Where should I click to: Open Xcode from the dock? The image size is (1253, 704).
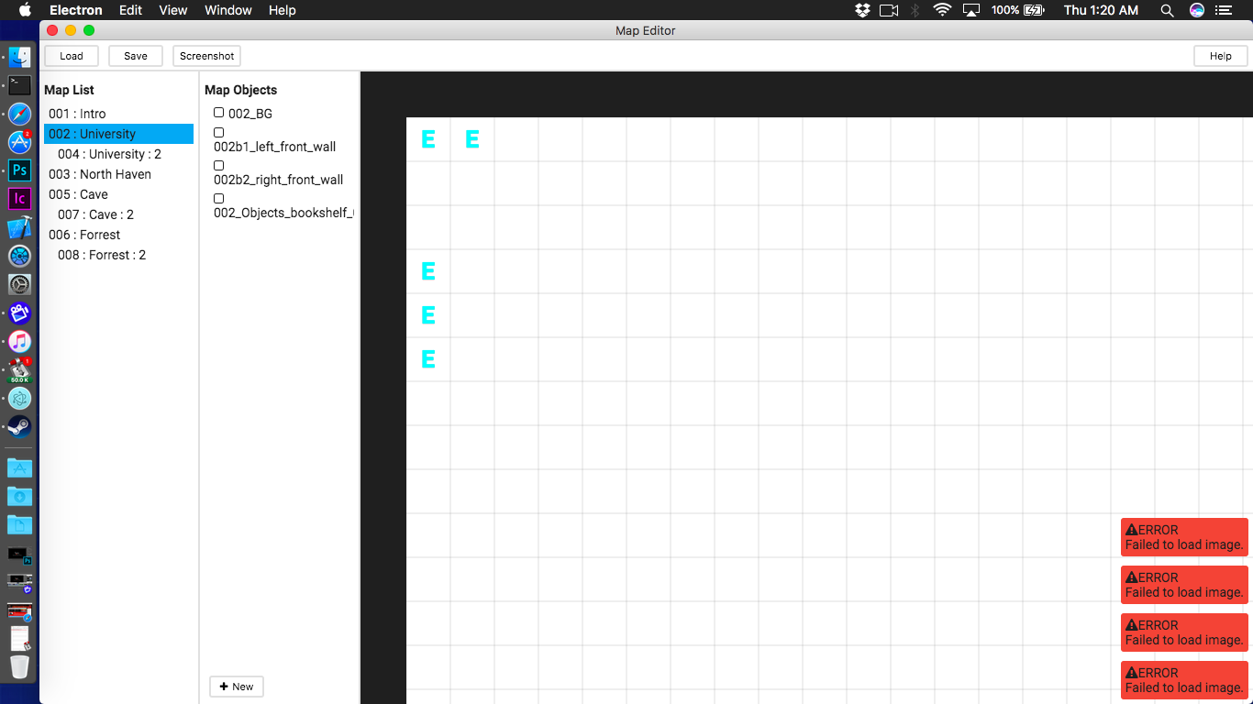pos(19,227)
